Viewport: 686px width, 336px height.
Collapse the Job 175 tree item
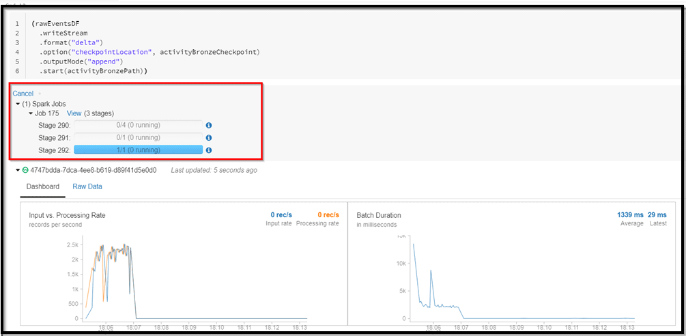pos(31,114)
